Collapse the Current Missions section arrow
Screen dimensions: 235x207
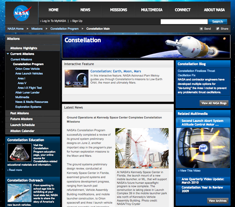click(x=8, y=54)
